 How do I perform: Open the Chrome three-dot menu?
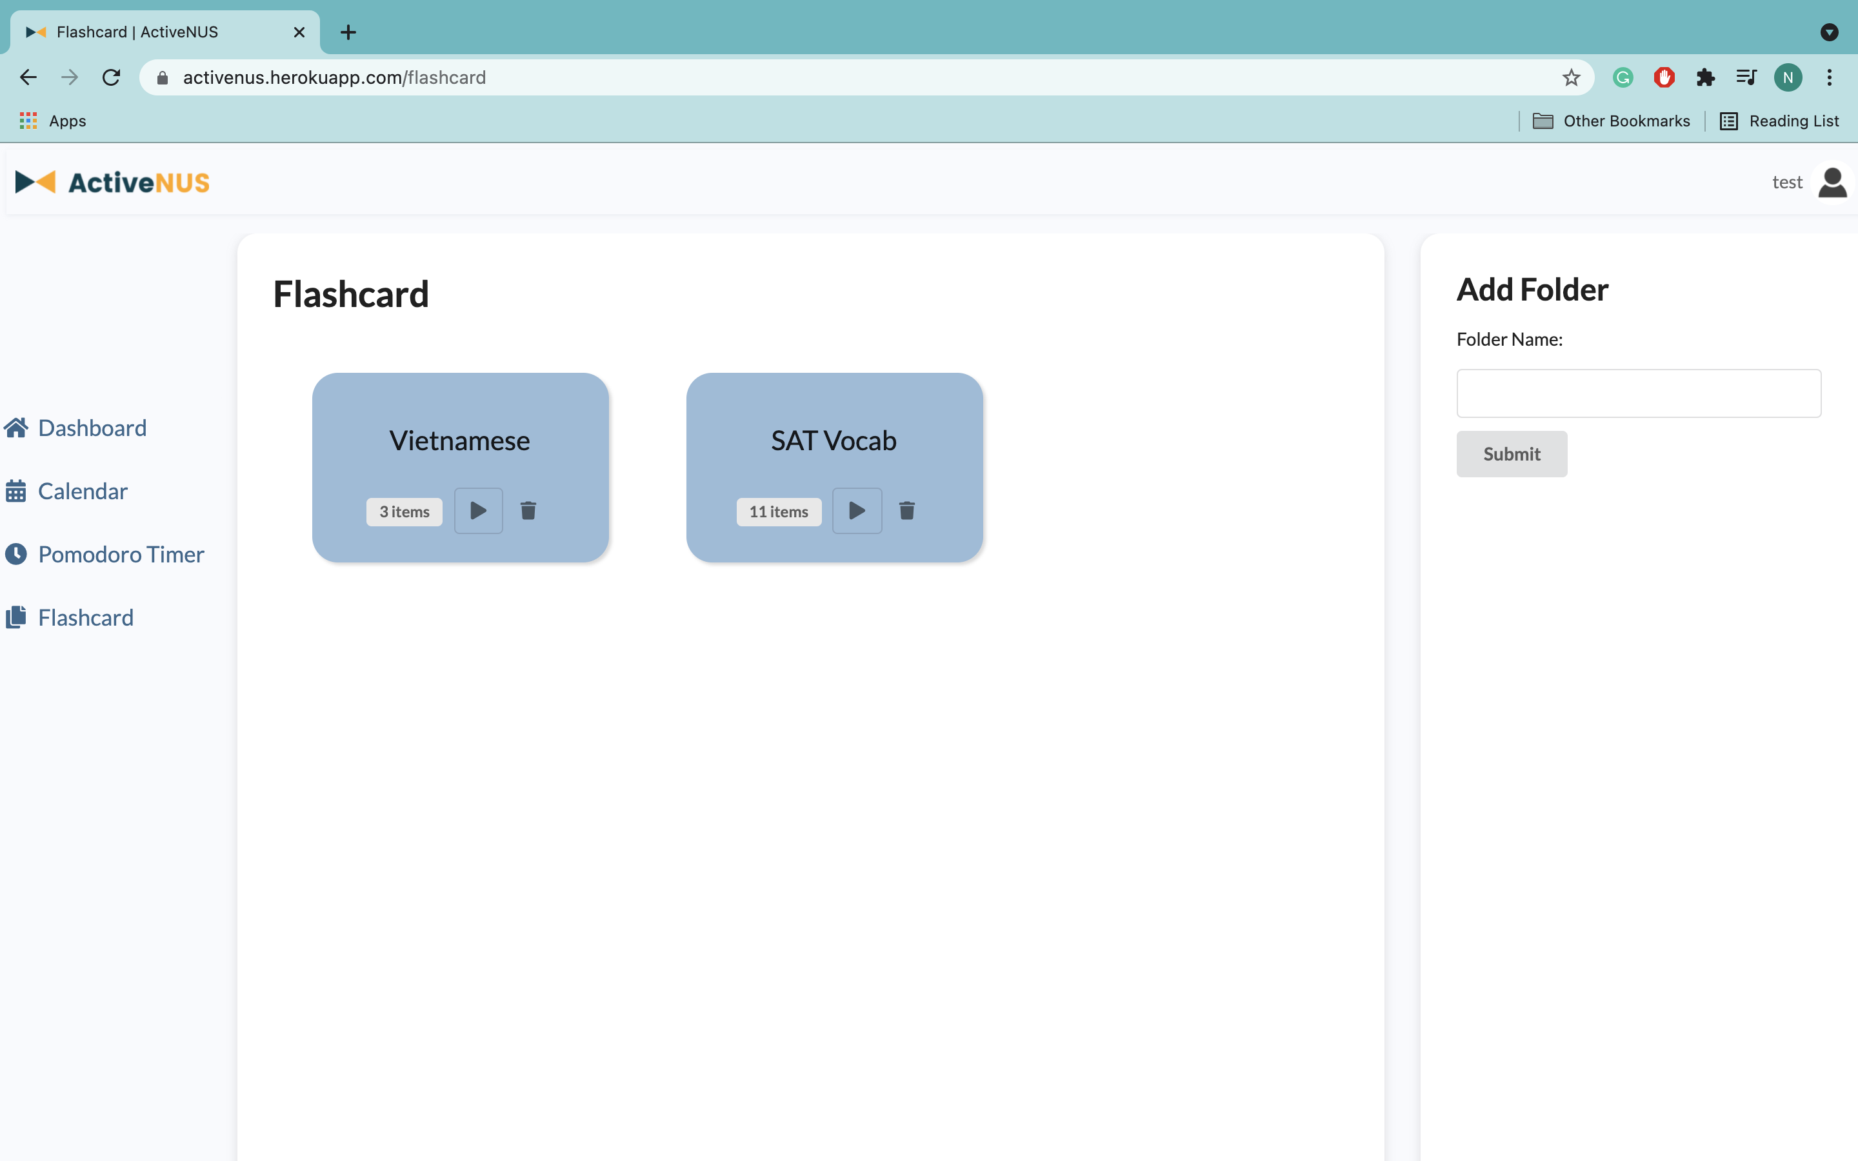click(1830, 77)
